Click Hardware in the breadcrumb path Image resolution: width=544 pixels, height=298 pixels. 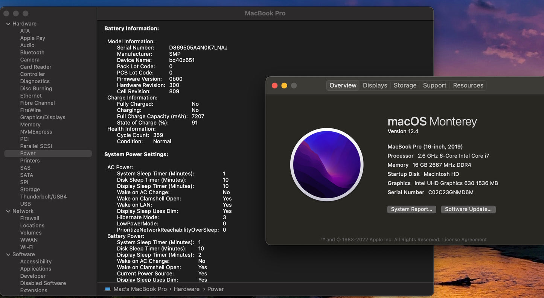pyautogui.click(x=186, y=289)
